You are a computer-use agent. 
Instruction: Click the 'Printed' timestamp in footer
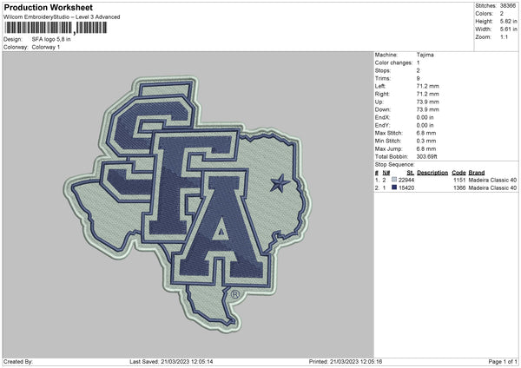pos(346,362)
